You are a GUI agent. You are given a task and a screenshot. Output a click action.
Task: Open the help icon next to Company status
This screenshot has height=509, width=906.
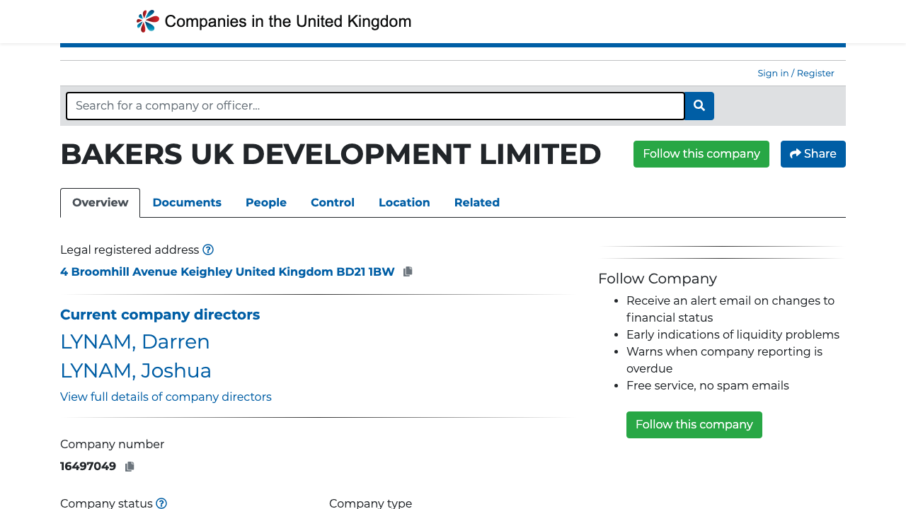161,503
